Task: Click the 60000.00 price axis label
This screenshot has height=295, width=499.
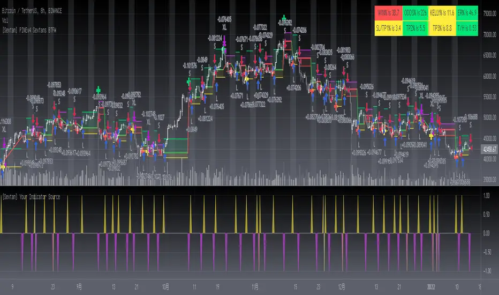Action: (489, 76)
